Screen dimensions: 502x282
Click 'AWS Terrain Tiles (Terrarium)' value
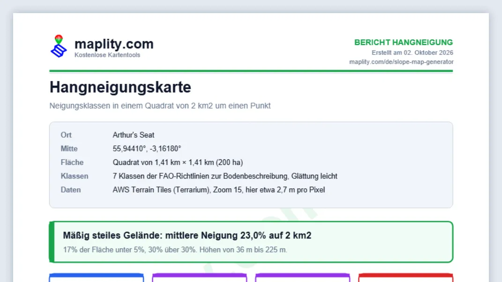(x=219, y=190)
